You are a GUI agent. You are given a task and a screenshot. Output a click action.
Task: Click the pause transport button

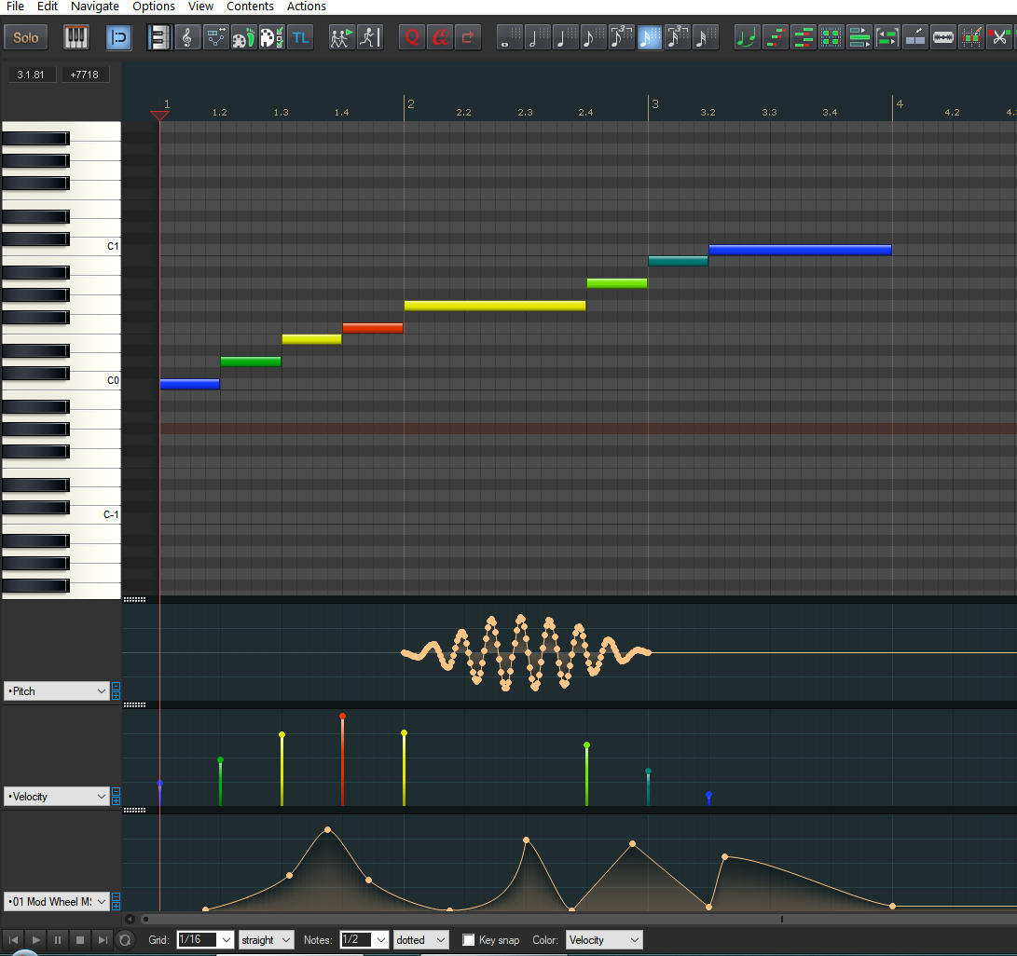point(58,940)
